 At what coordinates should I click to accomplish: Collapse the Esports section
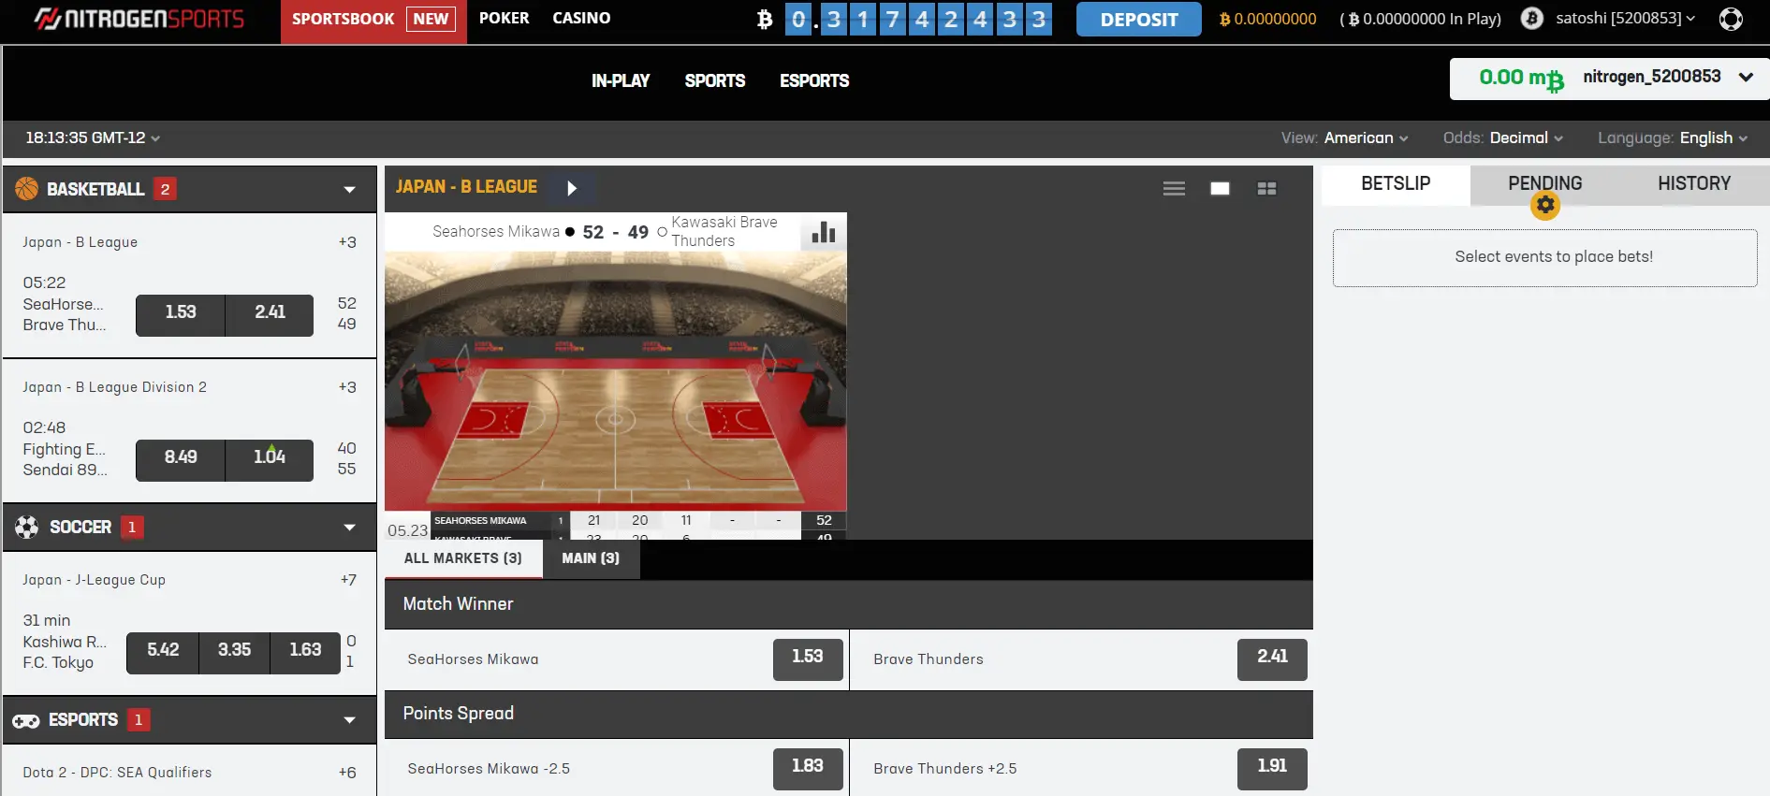click(x=349, y=720)
